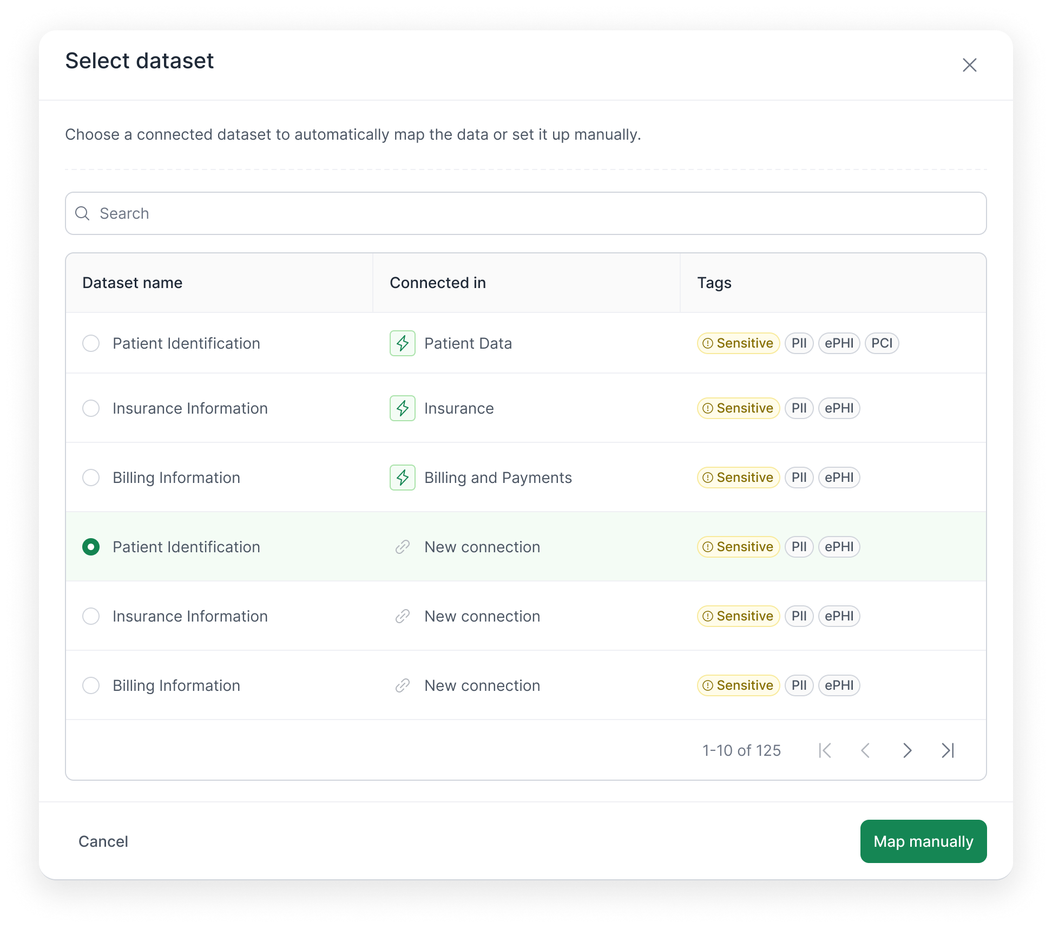Click the magnifier icon in the search field

coord(82,213)
